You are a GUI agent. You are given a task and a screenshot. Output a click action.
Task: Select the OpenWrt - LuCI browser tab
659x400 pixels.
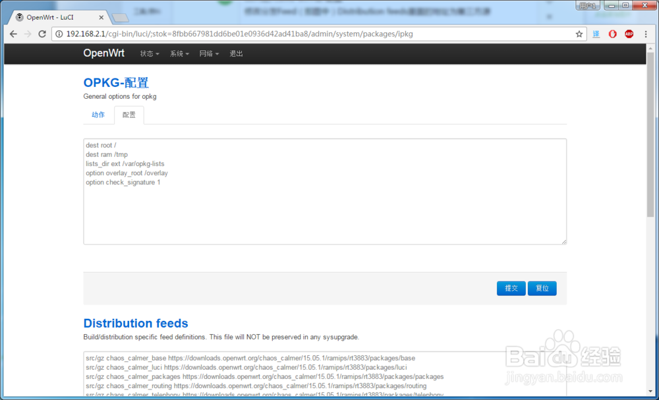click(59, 18)
